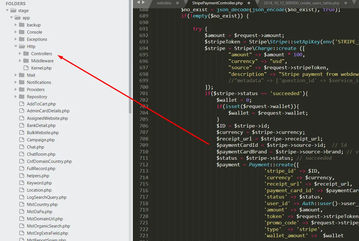Click the helpers.php file icon
The height and width of the screenshot is (241, 359).
(x=22, y=176)
